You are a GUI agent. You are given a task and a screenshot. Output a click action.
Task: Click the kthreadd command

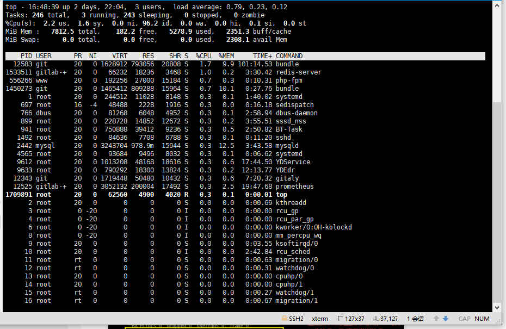291,202
